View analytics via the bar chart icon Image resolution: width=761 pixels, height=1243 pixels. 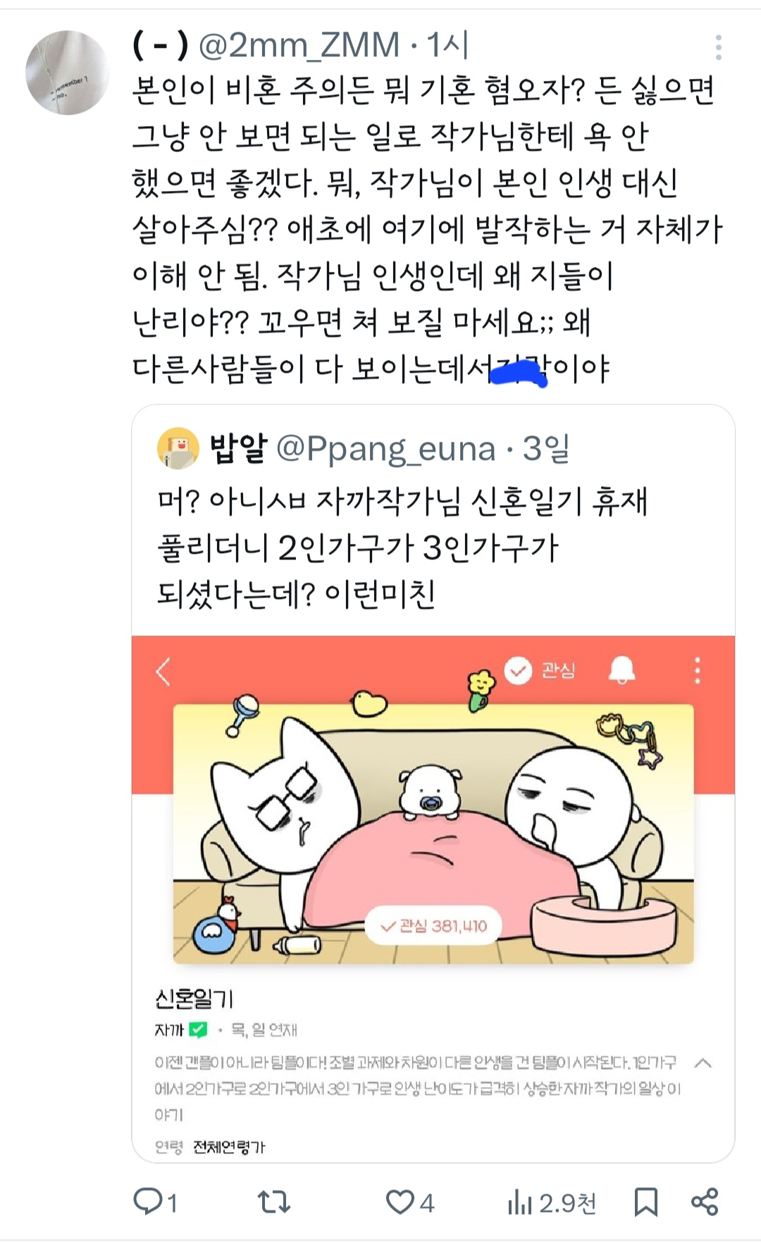coord(520,1202)
